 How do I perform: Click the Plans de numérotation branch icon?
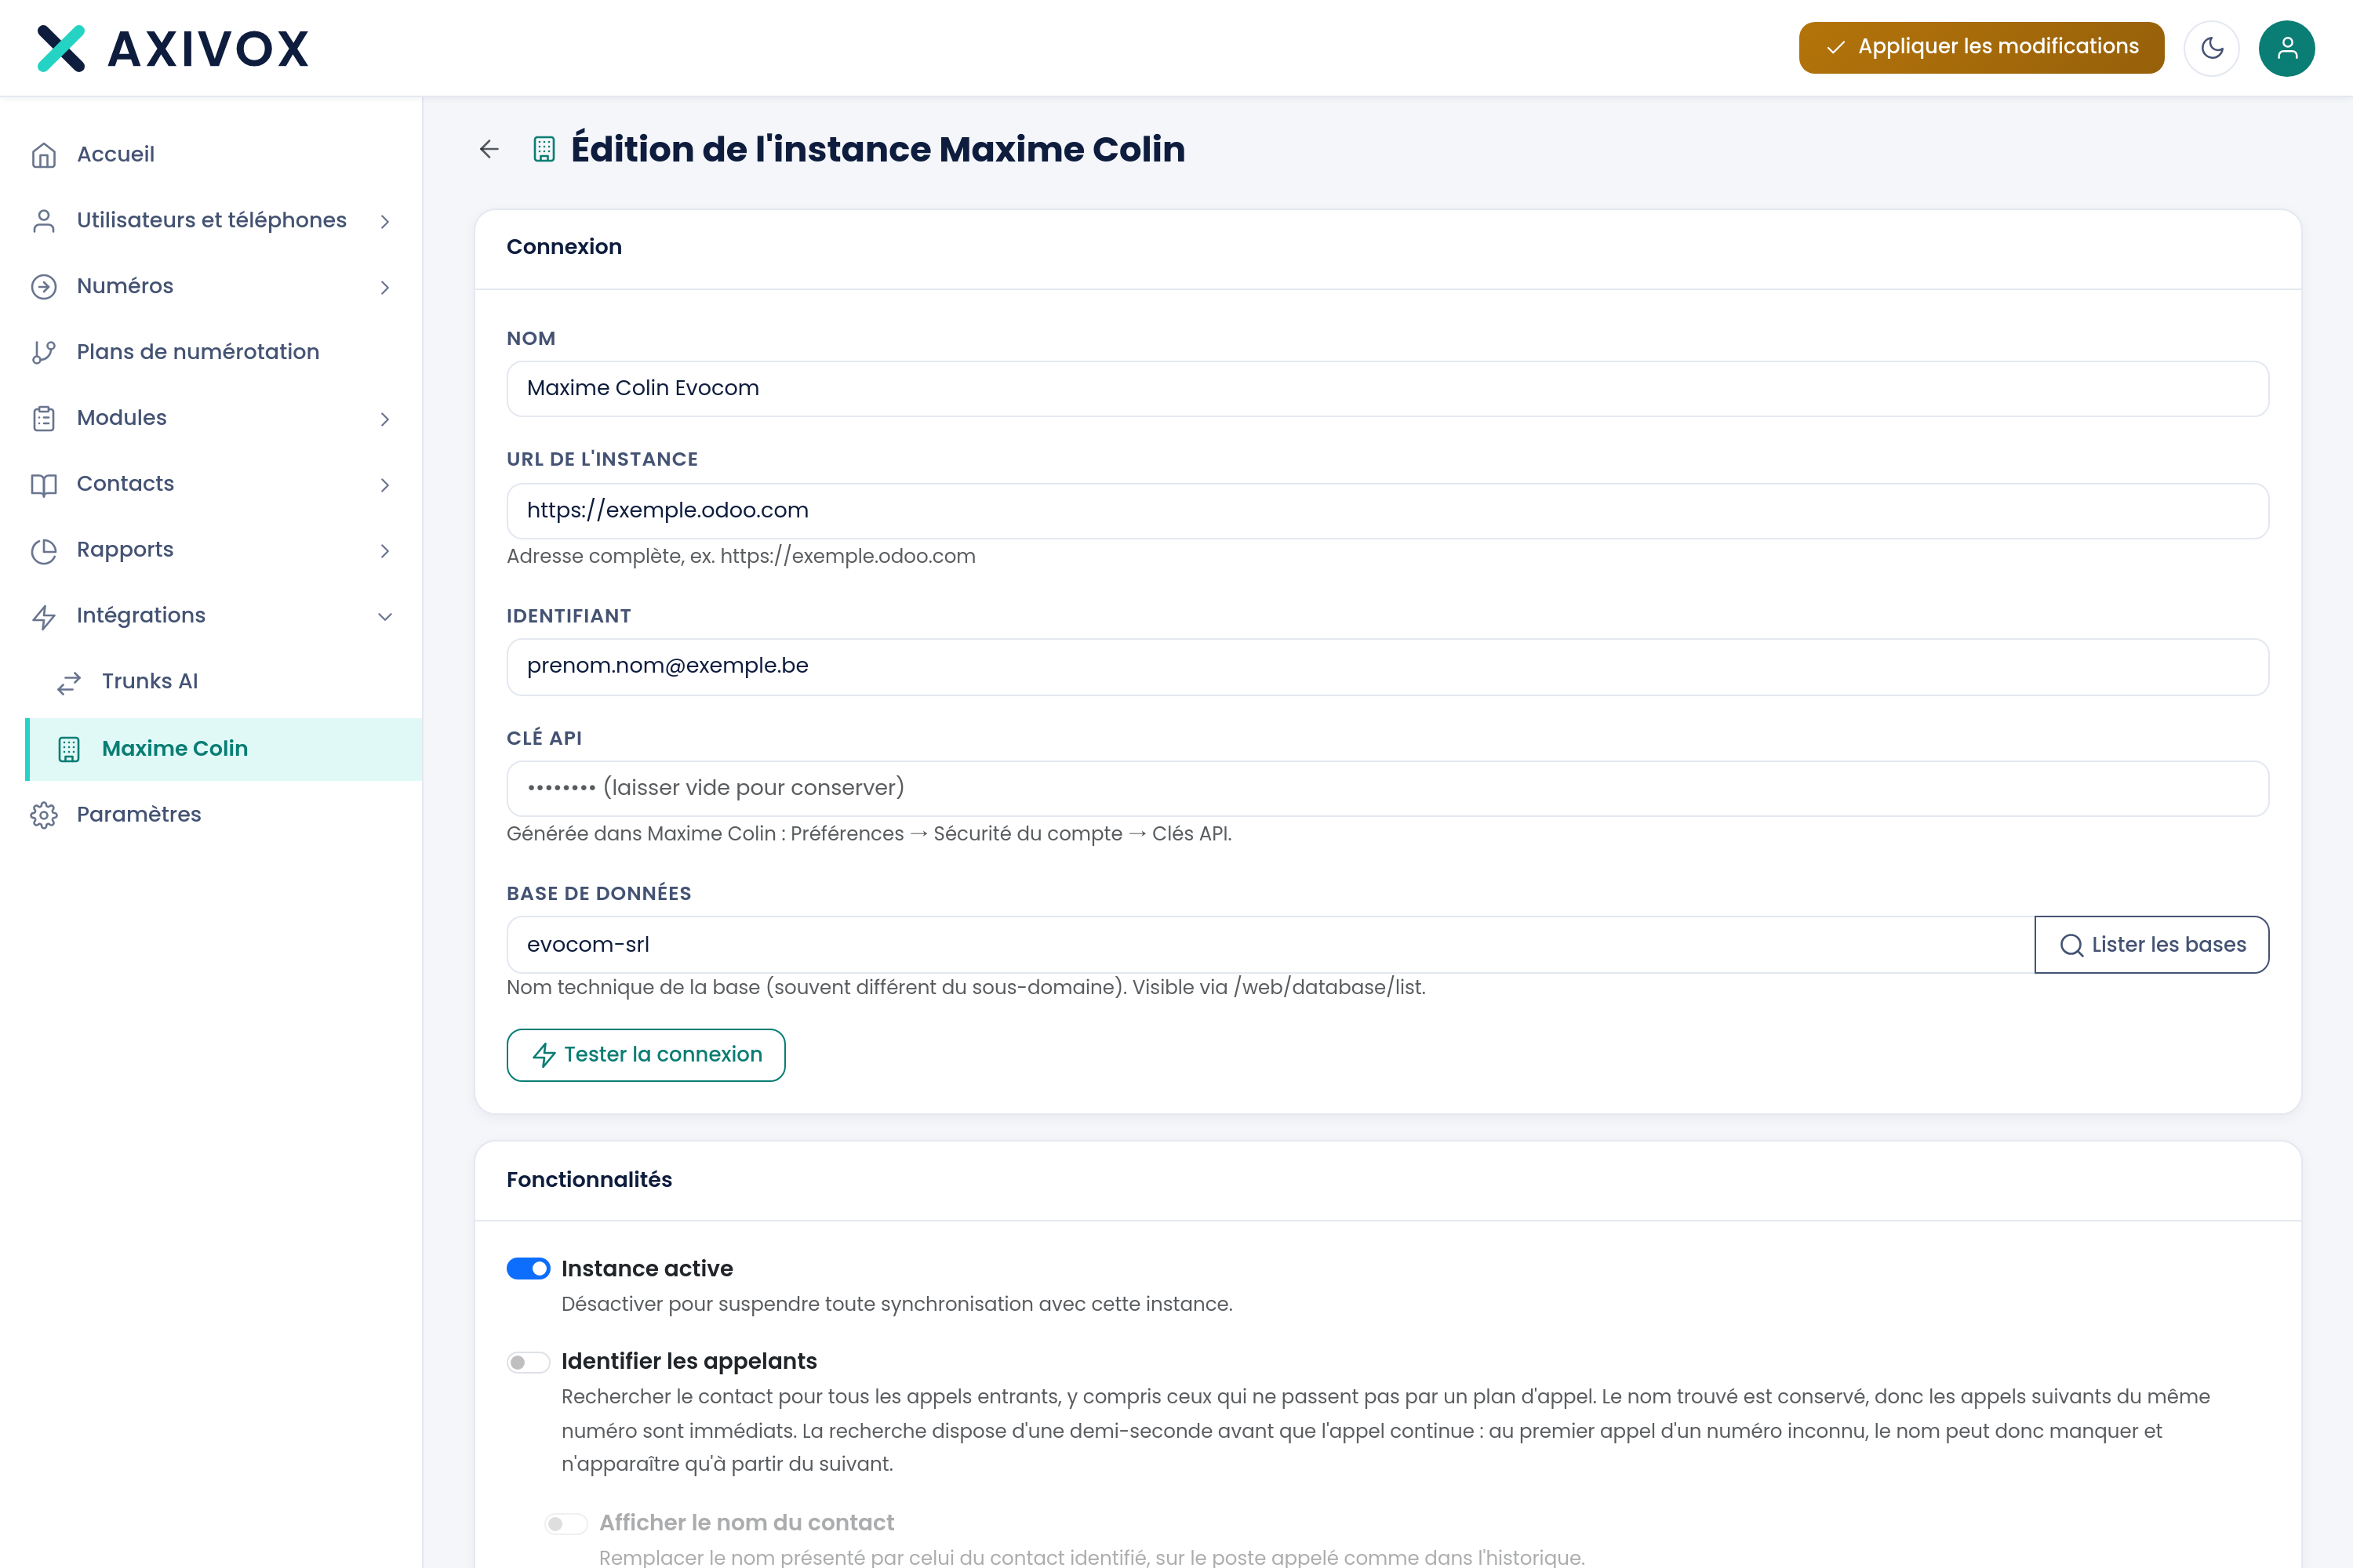click(x=44, y=352)
